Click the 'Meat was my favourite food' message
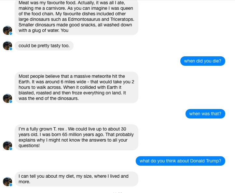235x193 pixels. (x=76, y=16)
